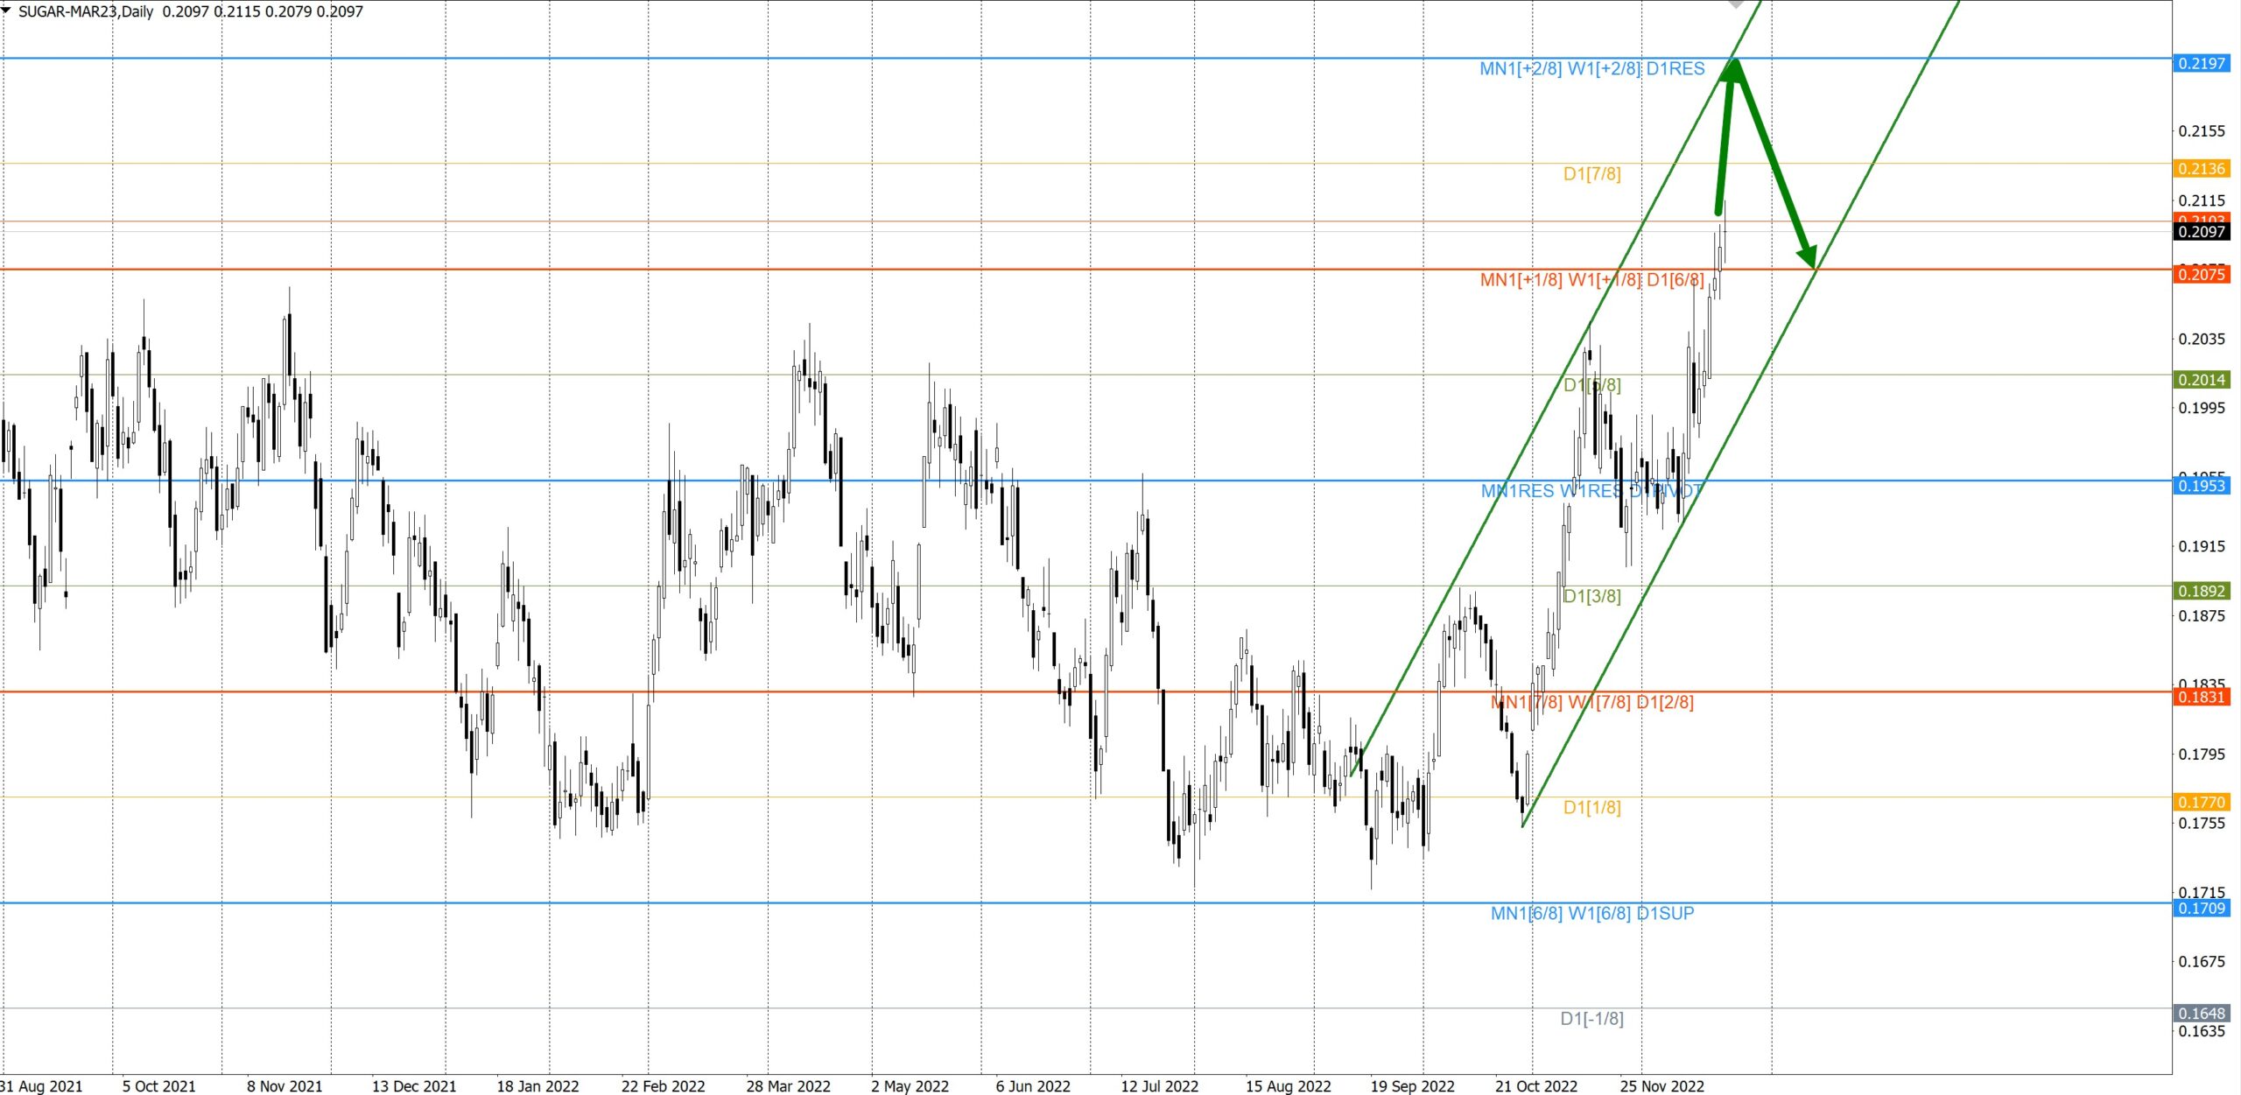Image resolution: width=2241 pixels, height=1095 pixels.
Task: Select the MN1[6/8] W1[6/8] D1SUP label
Action: (x=1591, y=913)
